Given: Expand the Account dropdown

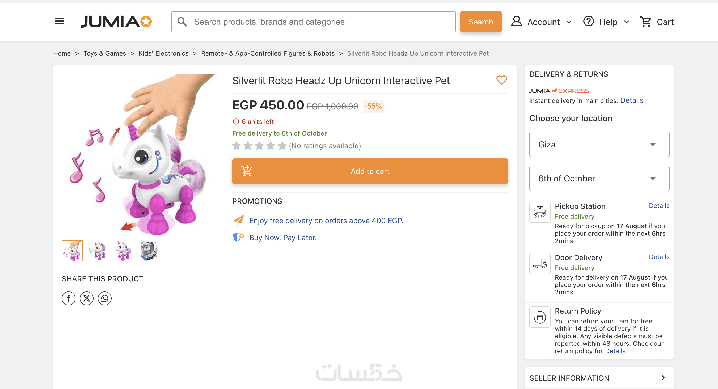Looking at the screenshot, I should [541, 22].
